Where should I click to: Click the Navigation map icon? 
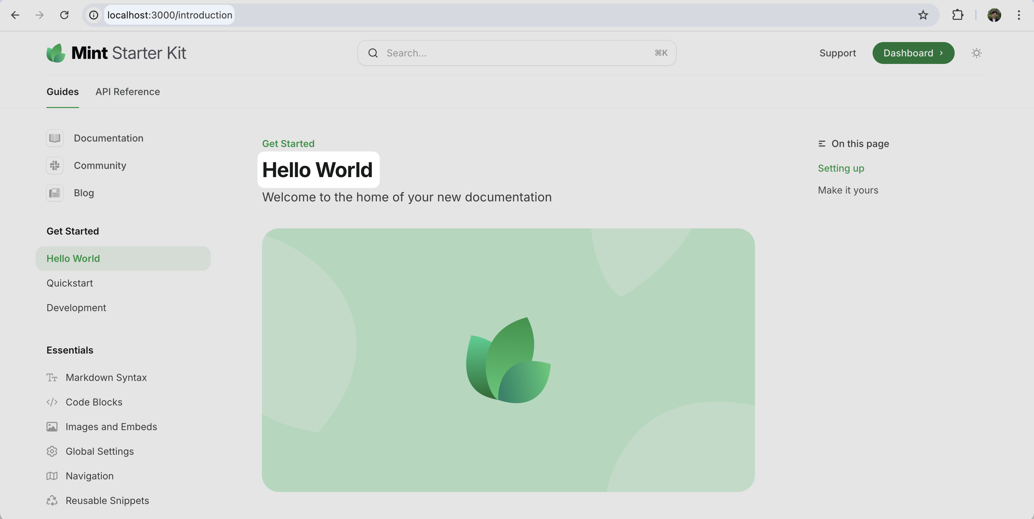[x=52, y=476]
